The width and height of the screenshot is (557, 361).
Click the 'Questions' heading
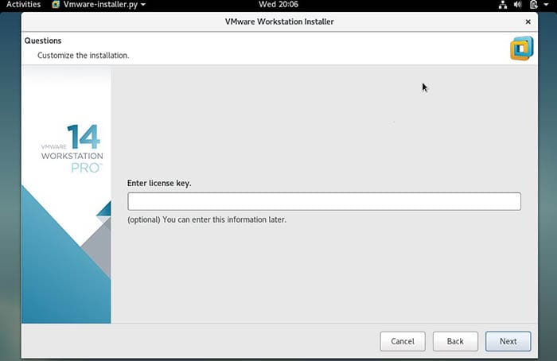click(x=43, y=41)
